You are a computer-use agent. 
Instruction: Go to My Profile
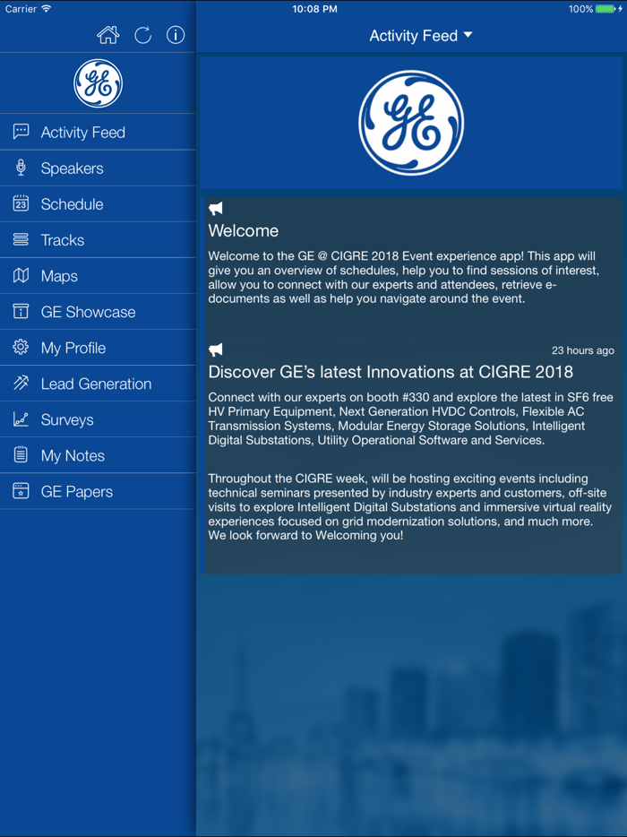(99, 348)
